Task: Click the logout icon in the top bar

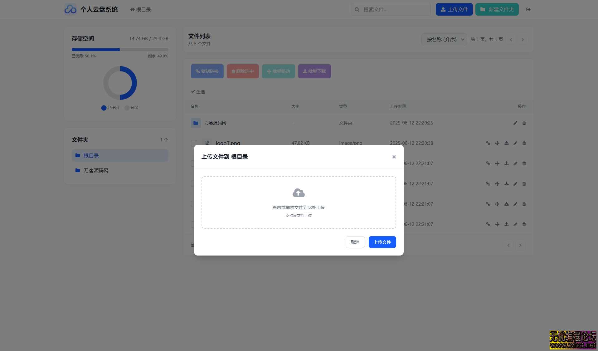Action: (x=528, y=9)
